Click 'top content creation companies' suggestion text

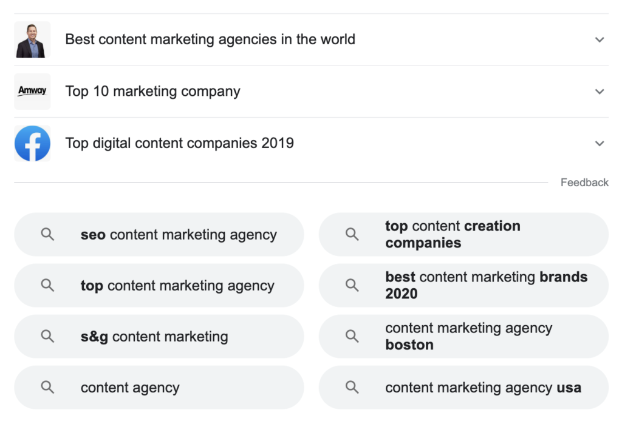pyautogui.click(x=453, y=235)
